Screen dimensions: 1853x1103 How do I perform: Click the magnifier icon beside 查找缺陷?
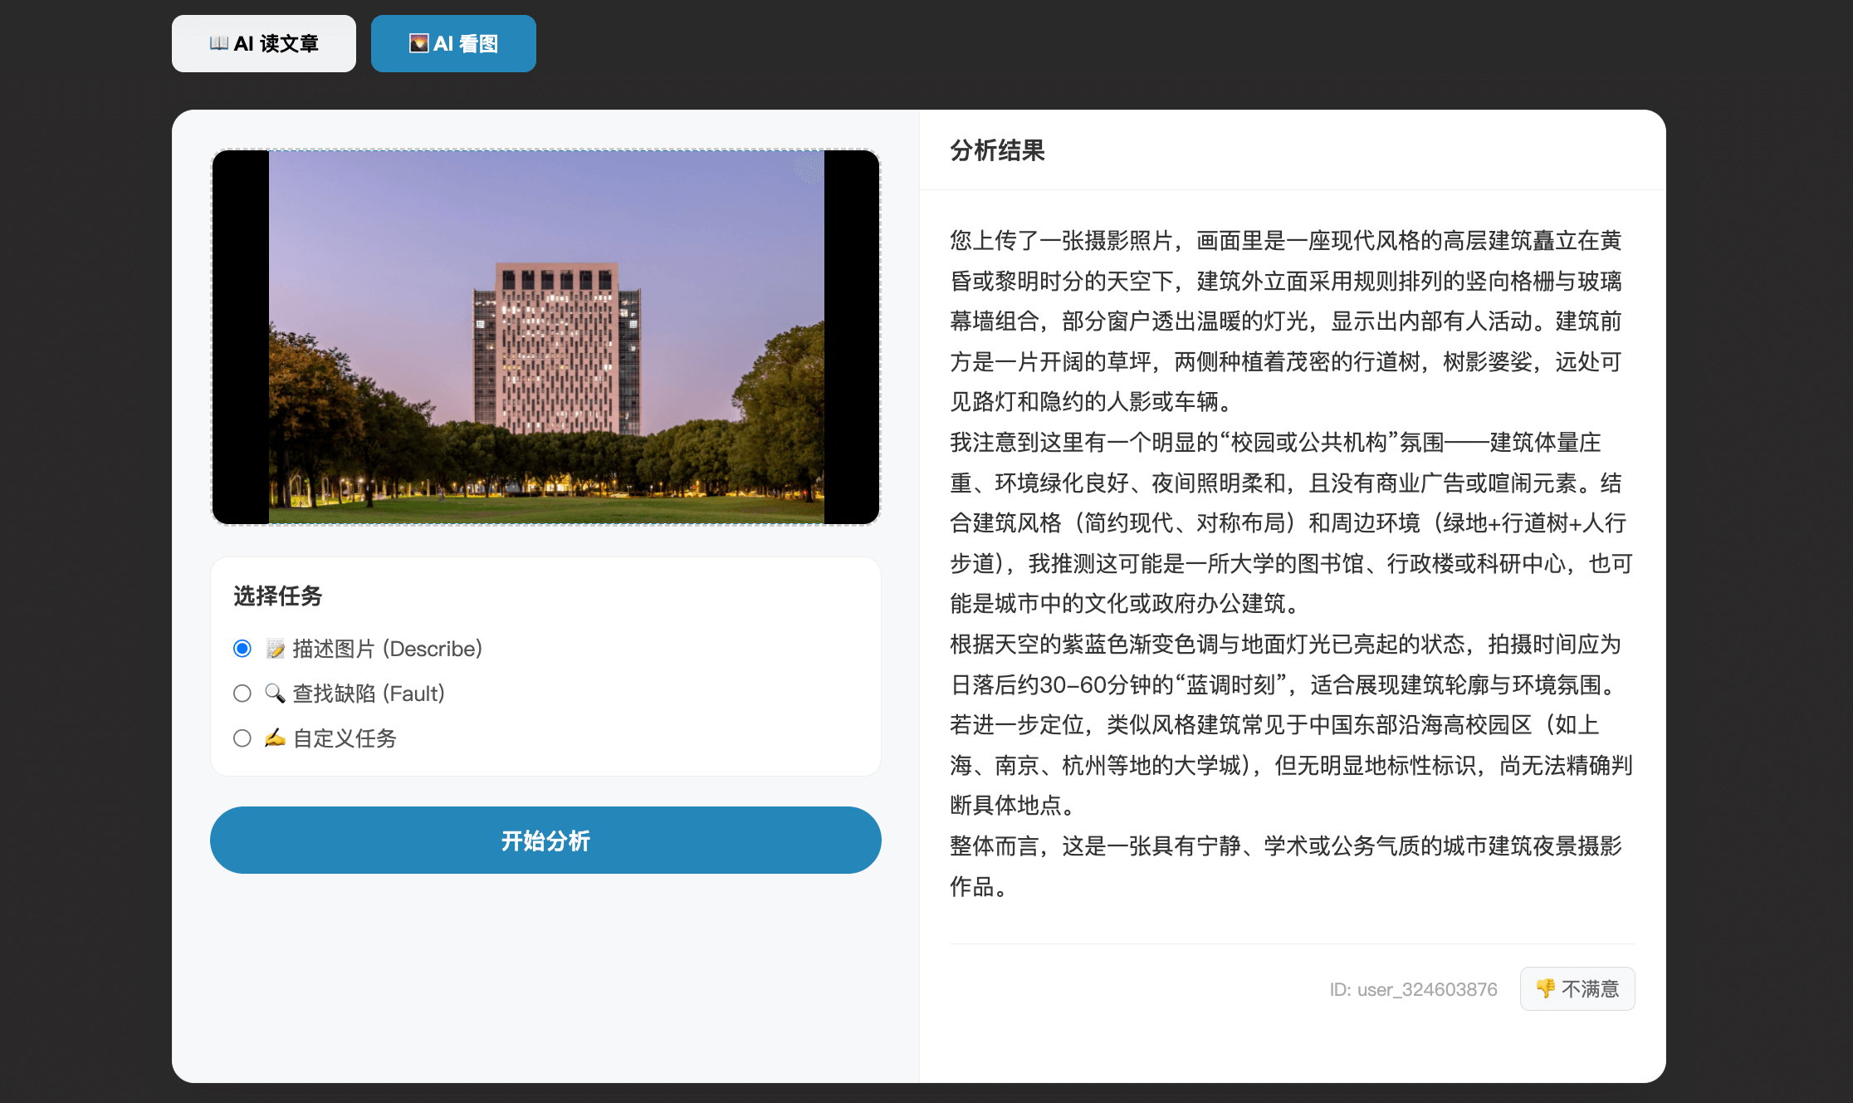[x=275, y=694]
